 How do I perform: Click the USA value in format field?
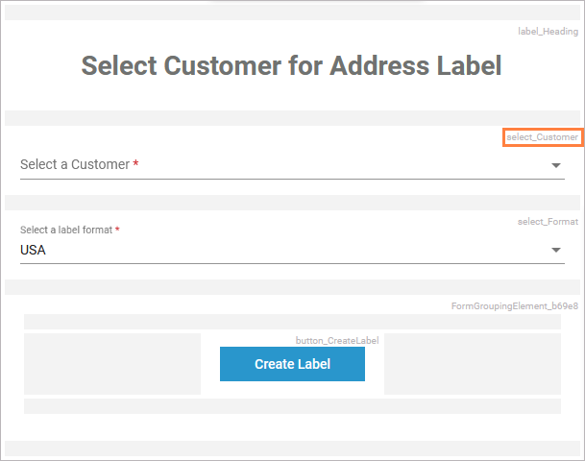coord(33,250)
